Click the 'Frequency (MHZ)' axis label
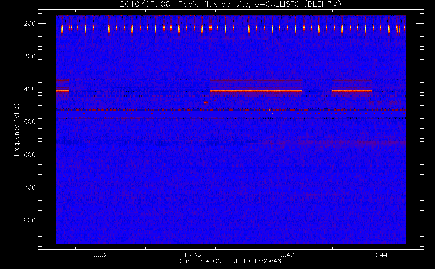The height and width of the screenshot is (269, 435). pos(16,130)
